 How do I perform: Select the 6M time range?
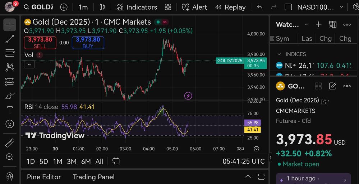coord(86,162)
